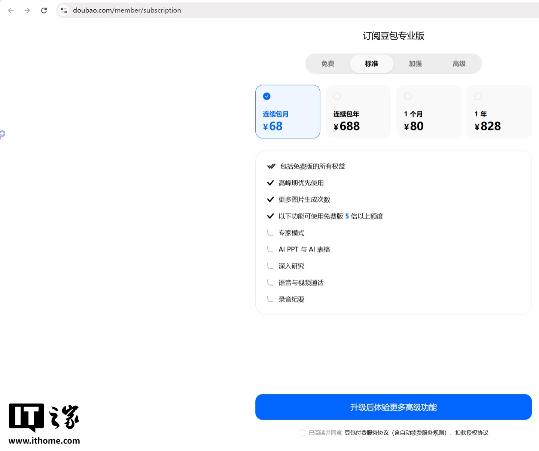Switch to the 高级 plan tab
The height and width of the screenshot is (451, 539).
pos(459,64)
